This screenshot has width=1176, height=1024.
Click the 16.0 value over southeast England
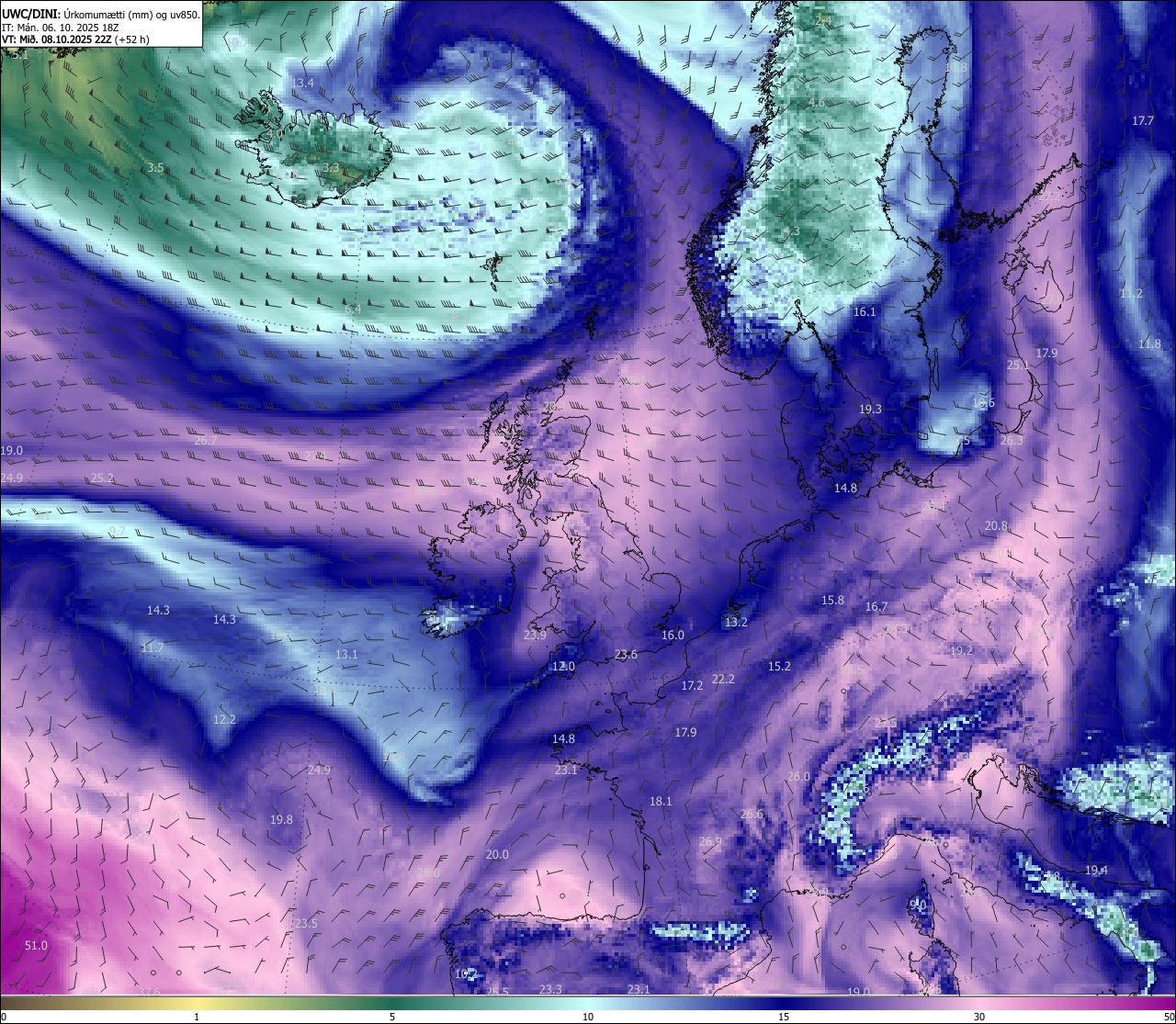673,636
